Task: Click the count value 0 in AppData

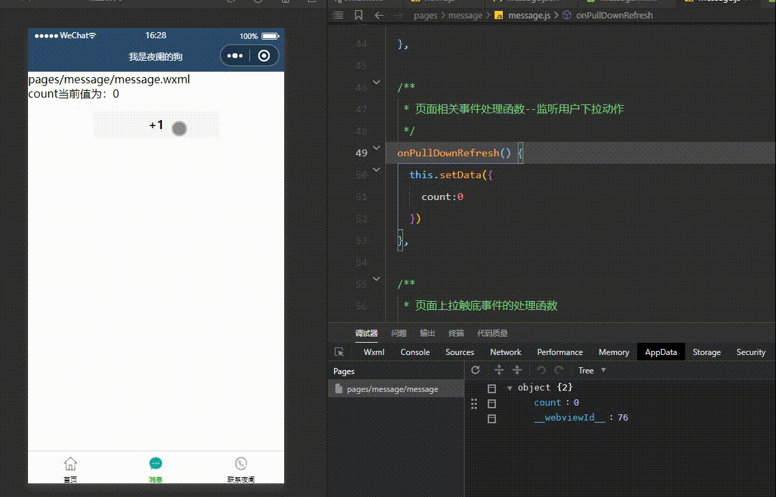Action: coord(576,403)
